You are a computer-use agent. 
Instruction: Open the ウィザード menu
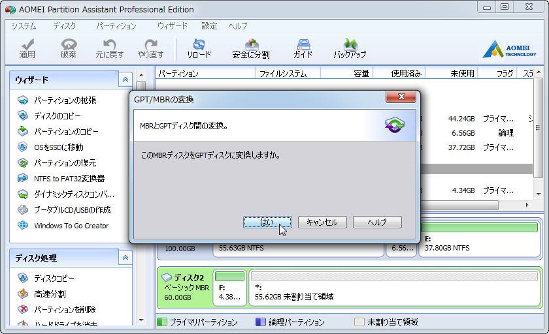[x=173, y=26]
